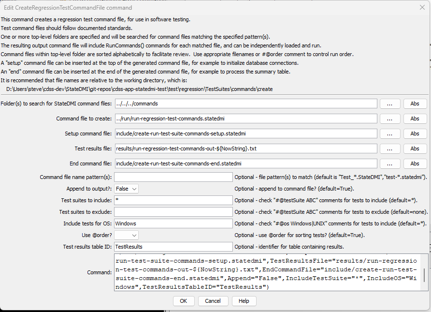This screenshot has width=431, height=312.
Task: Open the Append to output dropdown
Action: click(127, 189)
